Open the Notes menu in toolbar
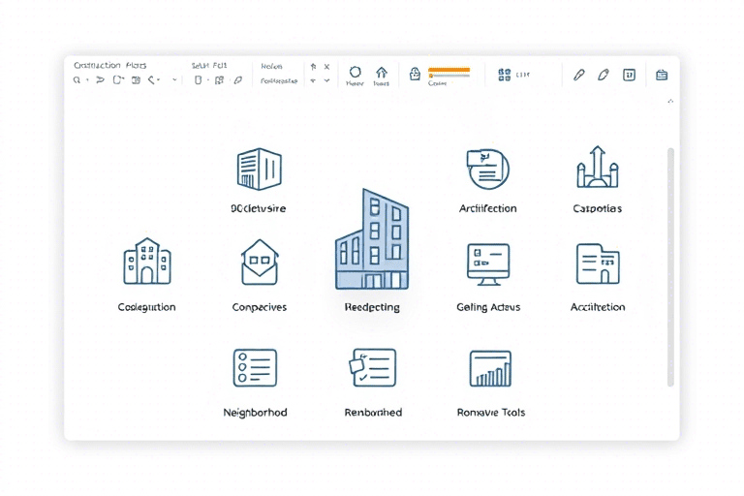The height and width of the screenshot is (496, 744). tap(270, 66)
